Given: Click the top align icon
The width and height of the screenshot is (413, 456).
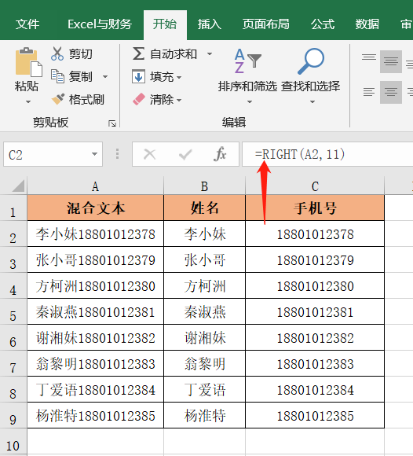Looking at the screenshot, I should click(369, 57).
